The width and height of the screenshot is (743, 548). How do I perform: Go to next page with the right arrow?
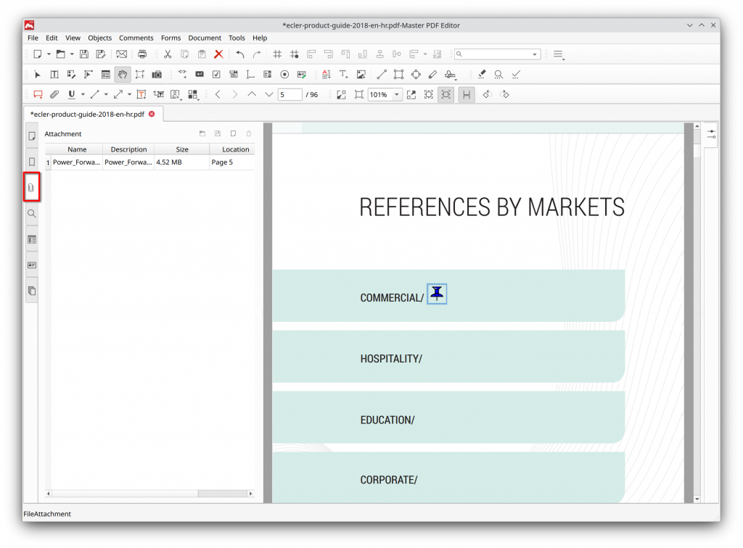click(234, 94)
